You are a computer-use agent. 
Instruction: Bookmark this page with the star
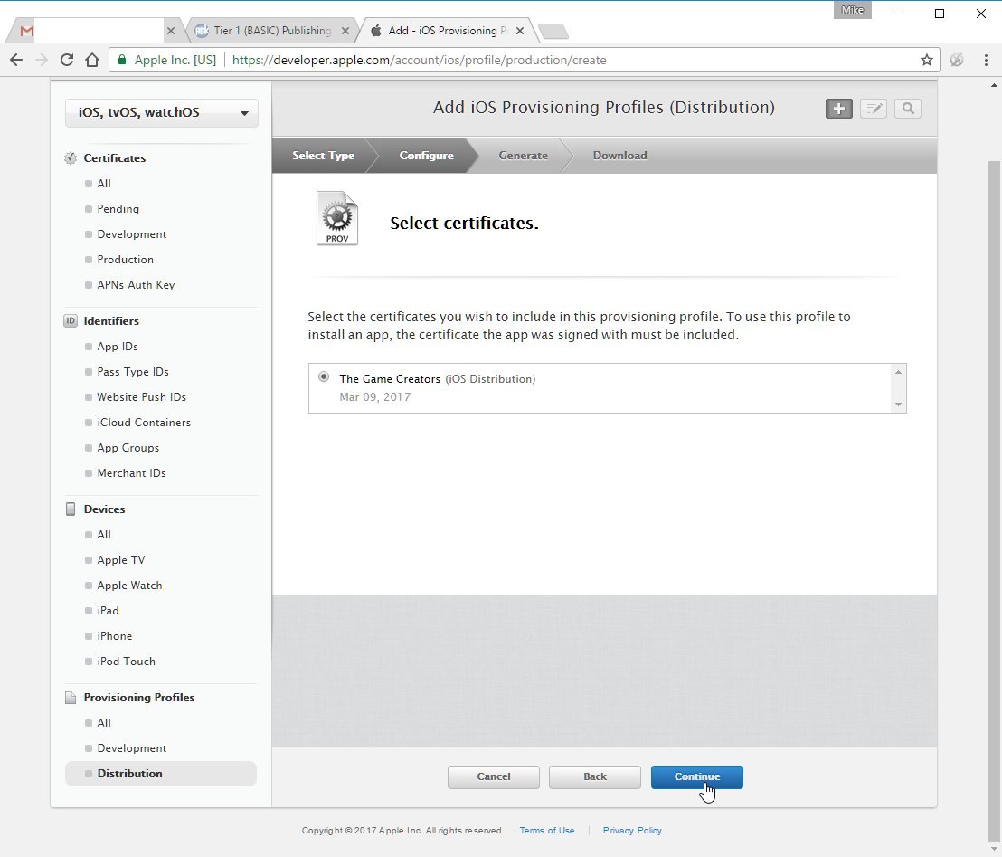(x=927, y=60)
